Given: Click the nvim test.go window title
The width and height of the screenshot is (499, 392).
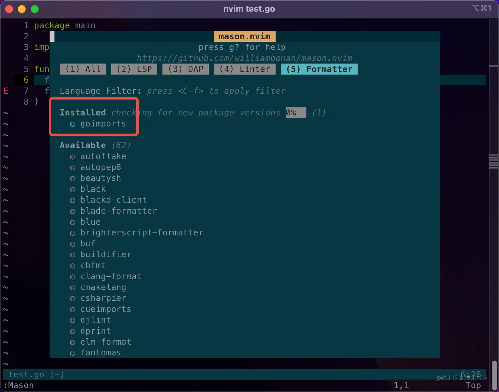Looking at the screenshot, I should 249,9.
